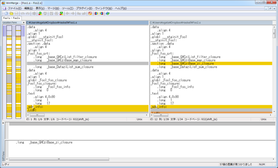Click the Next Difference green arrow icon

(40, 14)
